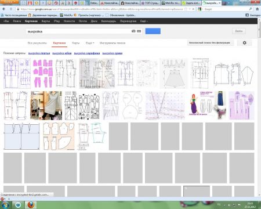Image resolution: width=261 pixels, height=209 pixels.
Task: Open Закладки button at right of bookmarks bar
Action: pos(253,15)
